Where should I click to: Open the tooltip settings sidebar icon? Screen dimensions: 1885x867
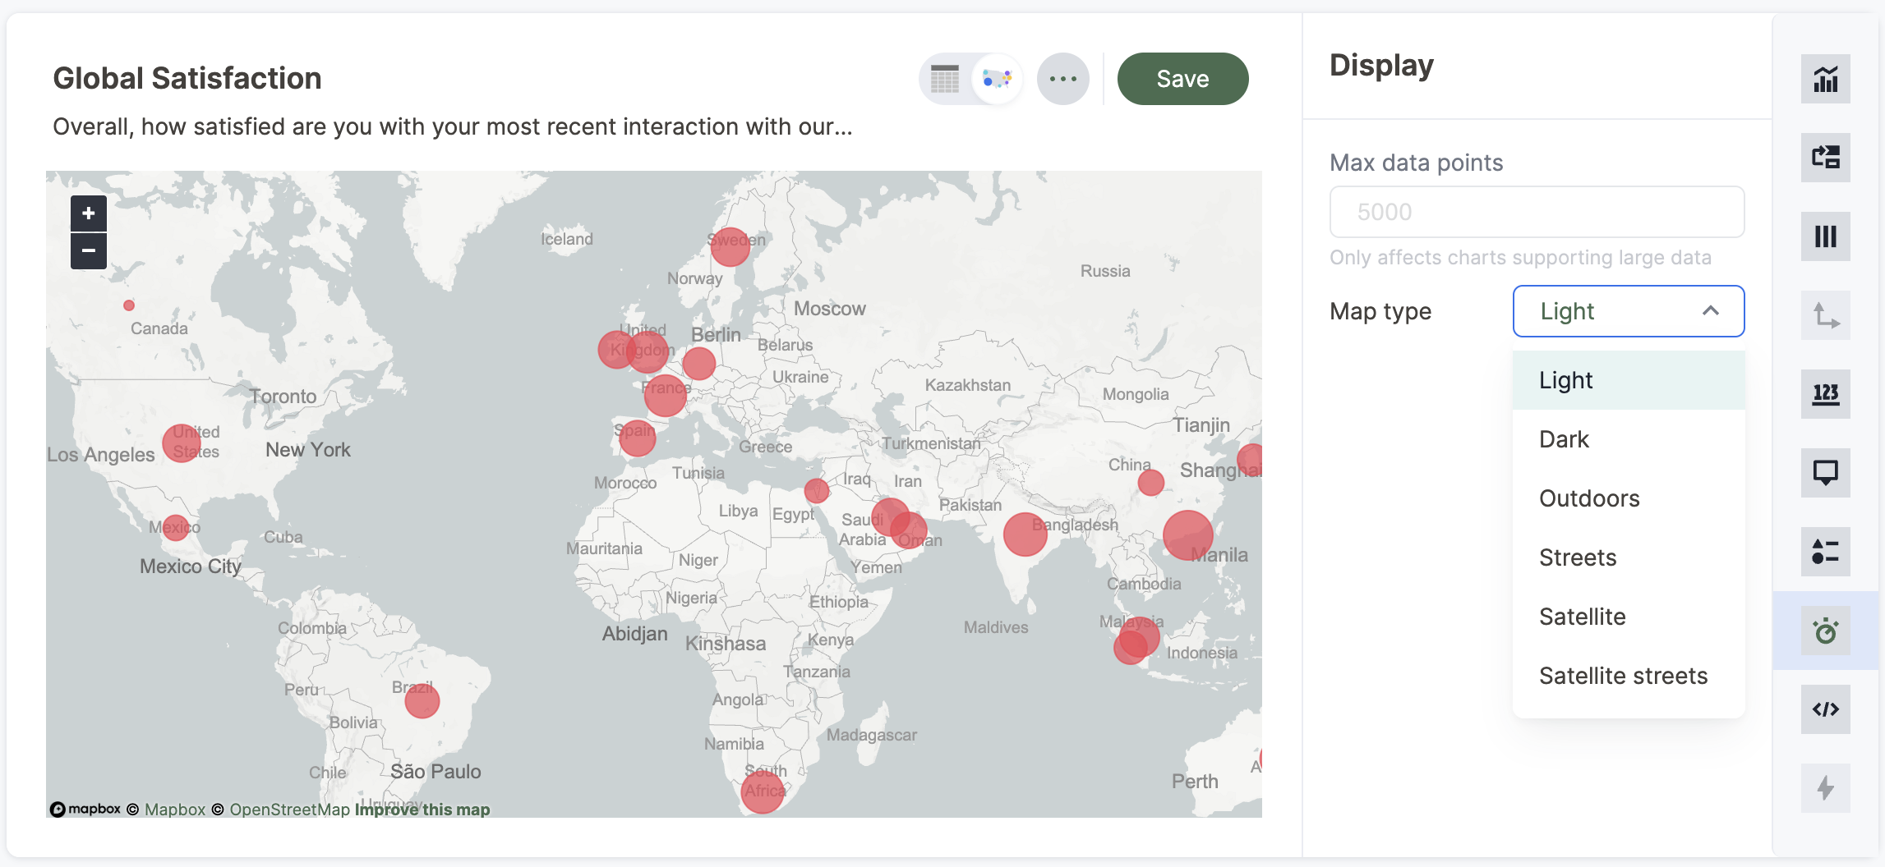click(x=1825, y=473)
